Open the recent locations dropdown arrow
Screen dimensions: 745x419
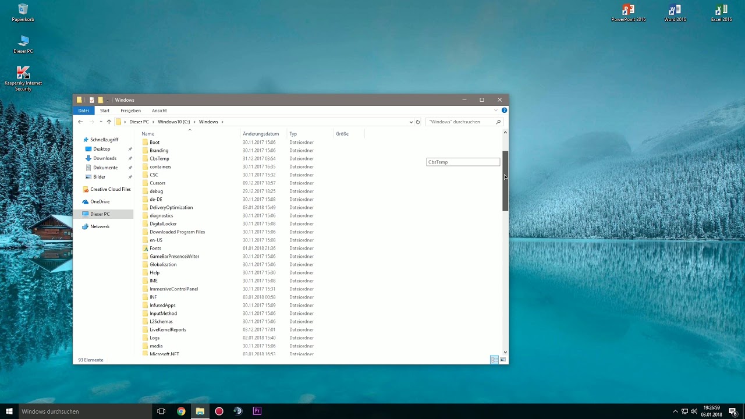coord(101,122)
